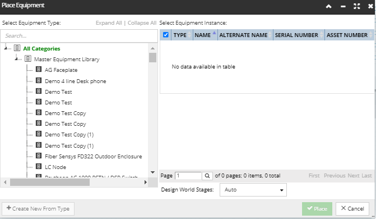Collapse the dialog with the up chevron
376x219 pixels.
click(328, 7)
